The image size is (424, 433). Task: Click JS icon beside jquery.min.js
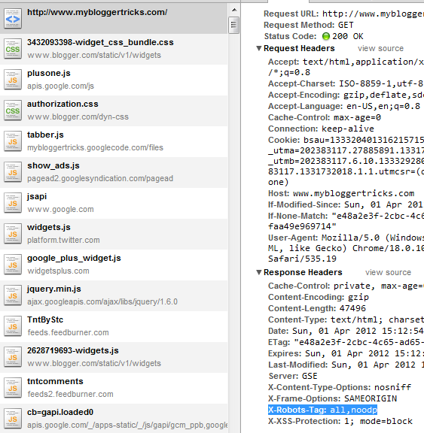13,295
